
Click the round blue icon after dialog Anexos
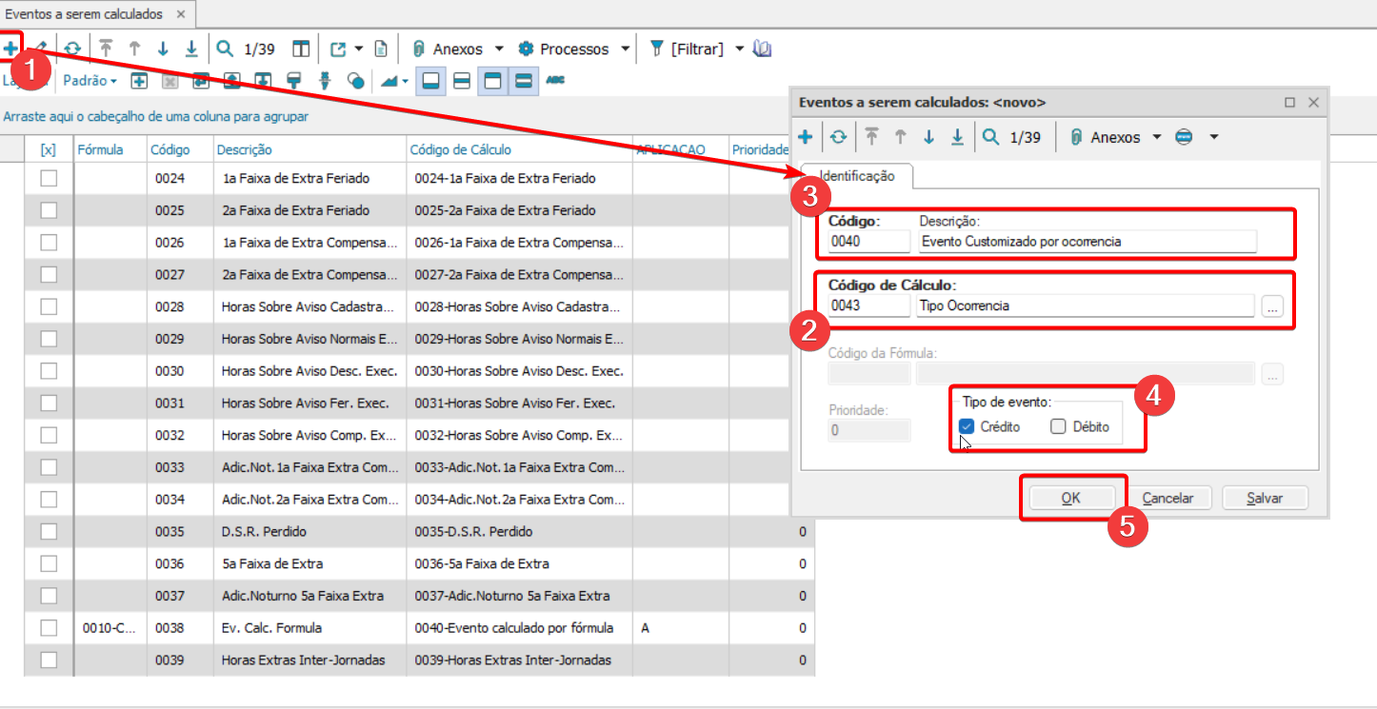pyautogui.click(x=1184, y=137)
